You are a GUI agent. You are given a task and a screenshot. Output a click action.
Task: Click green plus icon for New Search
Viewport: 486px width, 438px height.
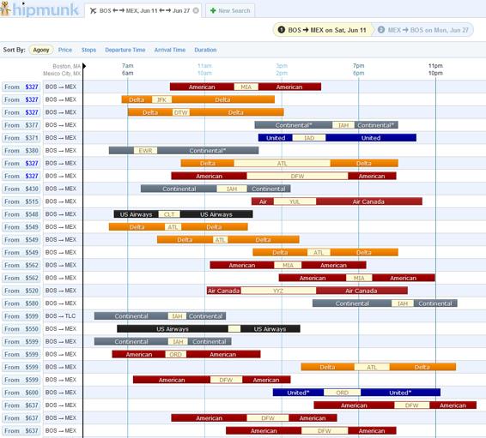tap(213, 10)
